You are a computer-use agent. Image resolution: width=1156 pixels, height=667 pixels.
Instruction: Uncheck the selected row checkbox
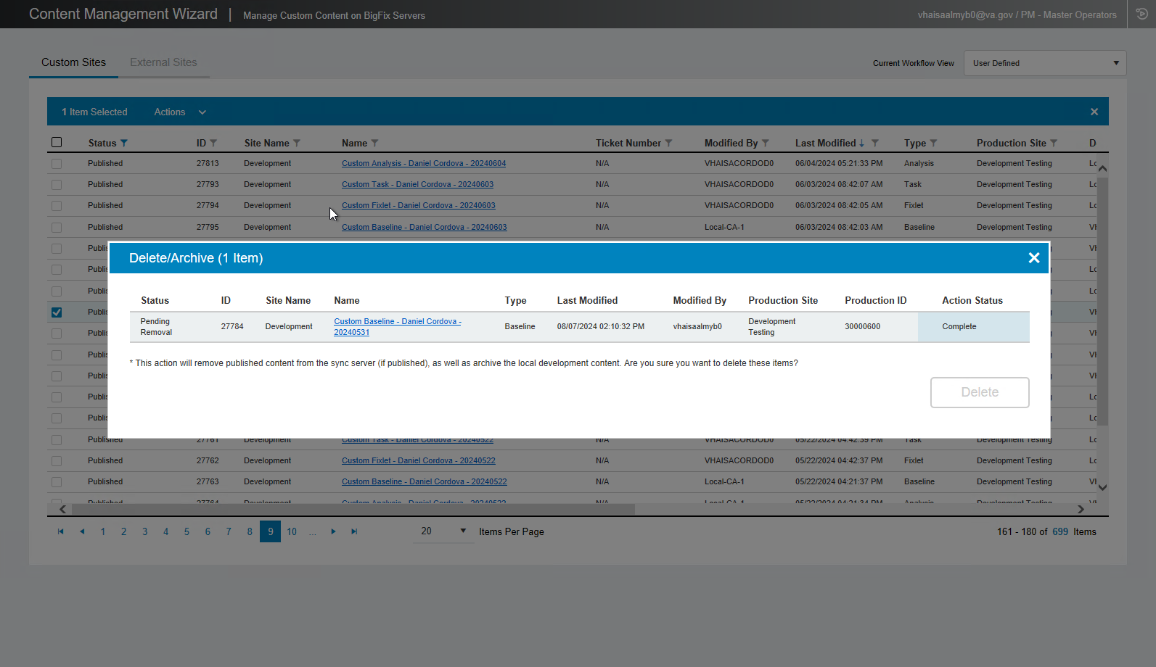coord(57,312)
